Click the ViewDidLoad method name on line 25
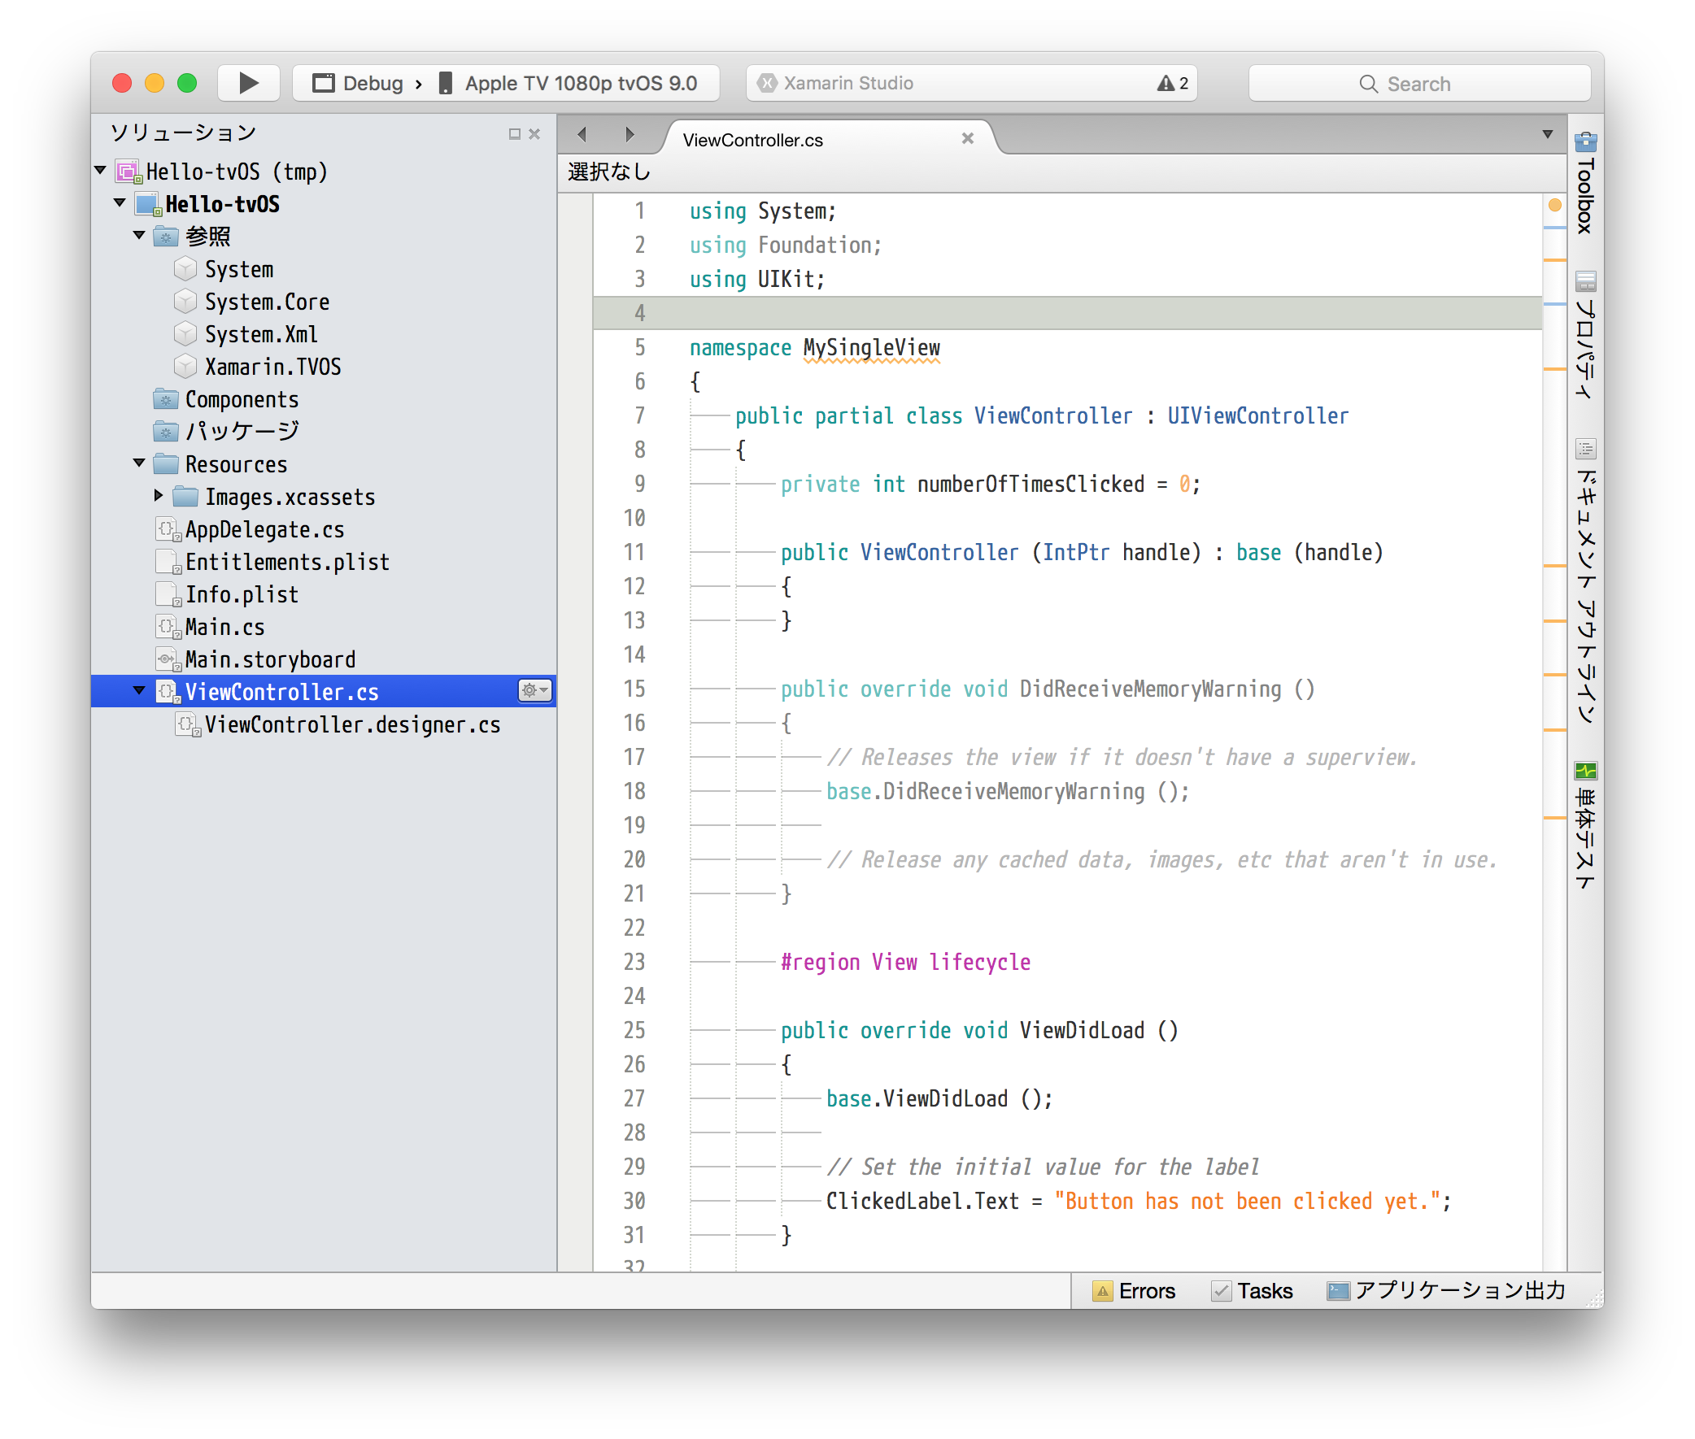This screenshot has height=1439, width=1695. coord(1082,1030)
